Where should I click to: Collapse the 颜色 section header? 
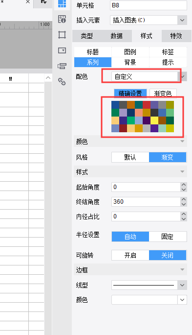pyautogui.click(x=130, y=142)
